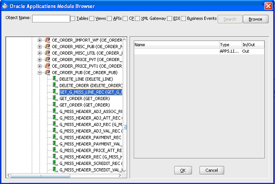The image size is (275, 184).
Task: Click the OE_ORDER_IMPORT_WF package icon
Action: (47, 40)
